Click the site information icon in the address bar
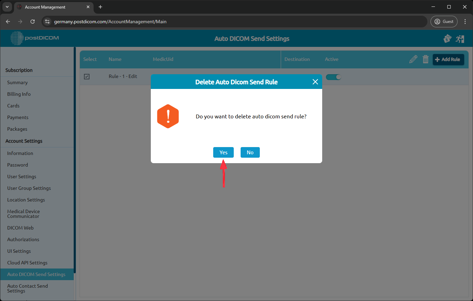 tap(46, 21)
